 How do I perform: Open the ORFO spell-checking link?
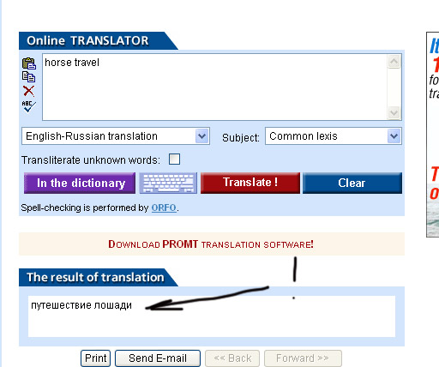(164, 208)
